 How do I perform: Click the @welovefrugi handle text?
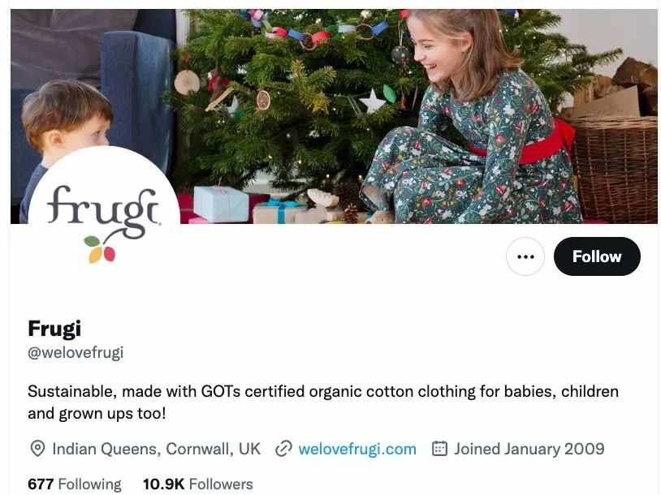(76, 353)
